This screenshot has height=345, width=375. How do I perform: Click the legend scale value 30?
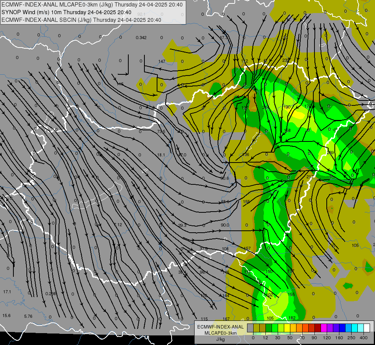tap(278, 338)
